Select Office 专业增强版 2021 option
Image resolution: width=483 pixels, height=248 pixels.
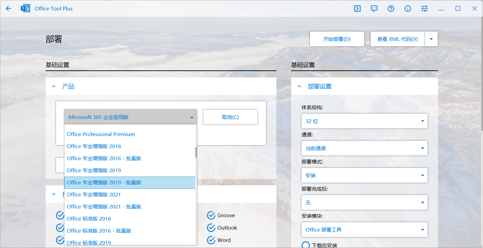130,195
